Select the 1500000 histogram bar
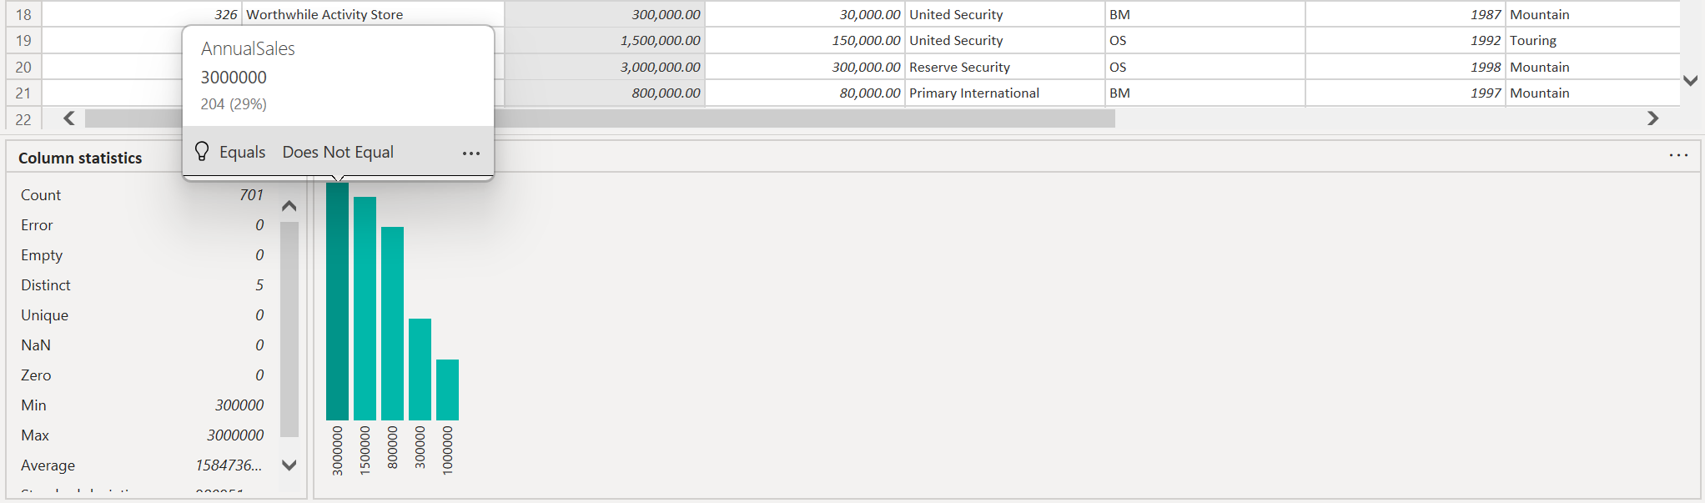This screenshot has height=503, width=1705. click(365, 309)
